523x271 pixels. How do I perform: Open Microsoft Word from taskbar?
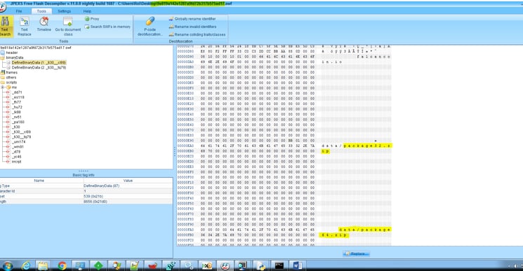click(x=297, y=265)
